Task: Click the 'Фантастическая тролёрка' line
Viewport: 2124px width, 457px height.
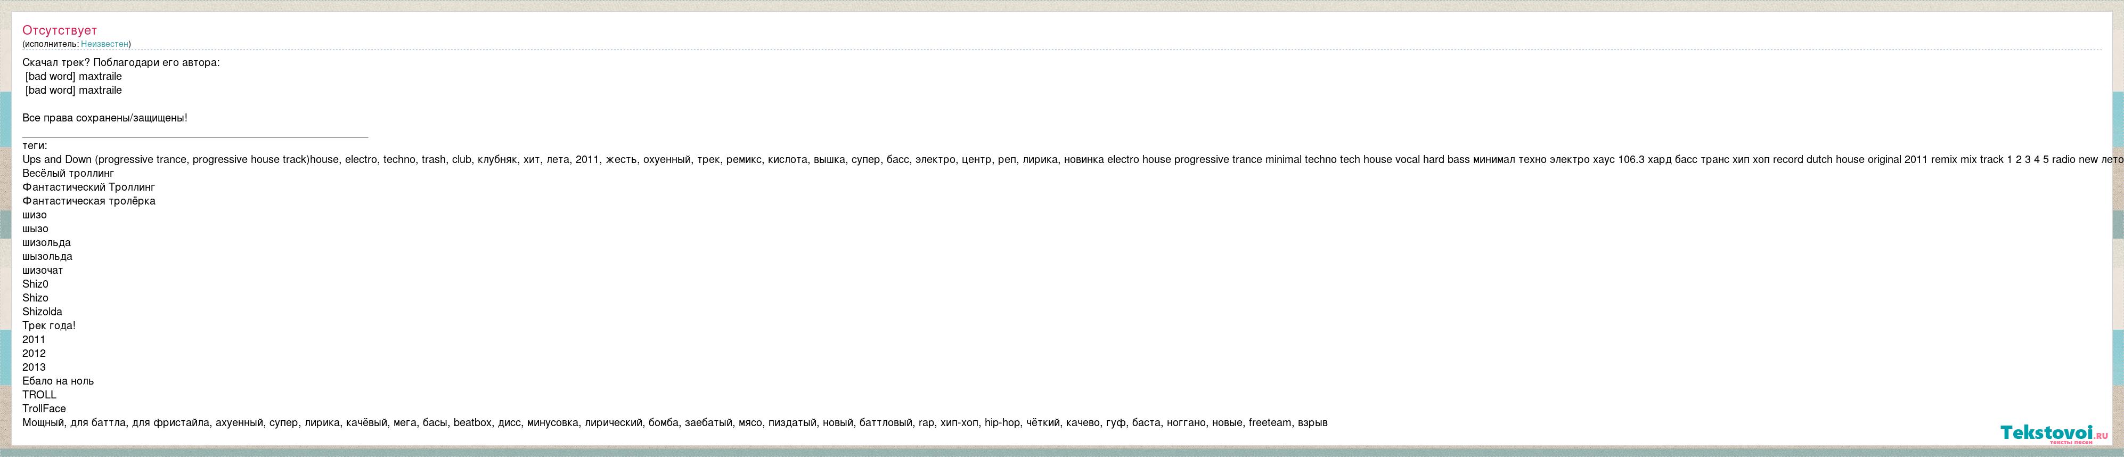Action: 88,201
